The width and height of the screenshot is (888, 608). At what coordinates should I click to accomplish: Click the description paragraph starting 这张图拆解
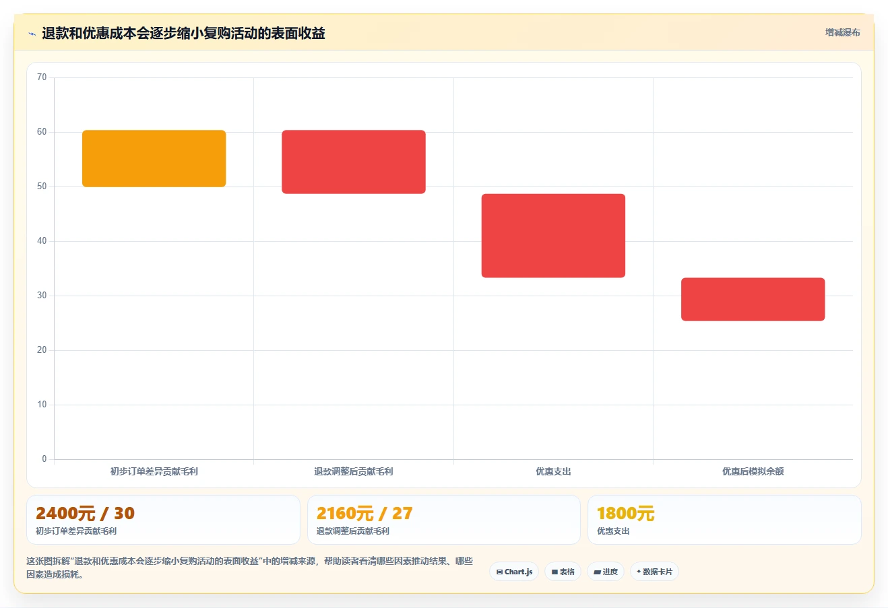(249, 568)
